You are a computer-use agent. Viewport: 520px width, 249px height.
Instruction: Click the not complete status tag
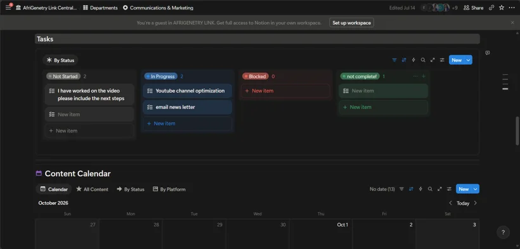click(x=360, y=76)
